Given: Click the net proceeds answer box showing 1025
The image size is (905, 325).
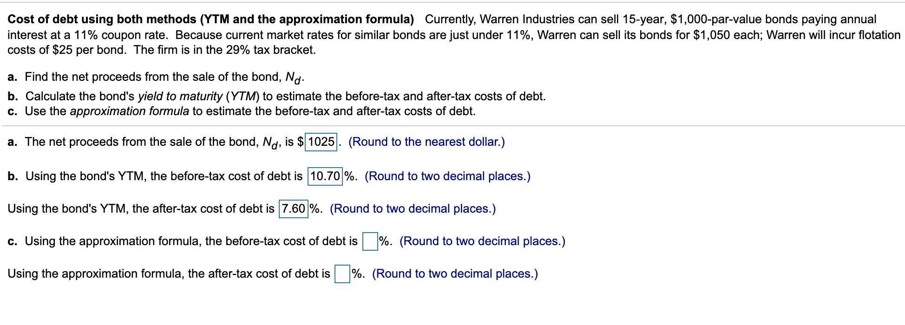Looking at the screenshot, I should [x=321, y=142].
